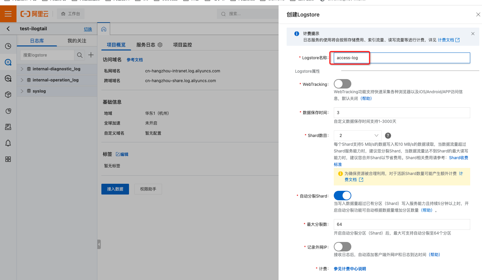Viewport: 482px width, 280px height.
Task: Click the Logstore名称 input containing access-log
Action: (x=350, y=58)
